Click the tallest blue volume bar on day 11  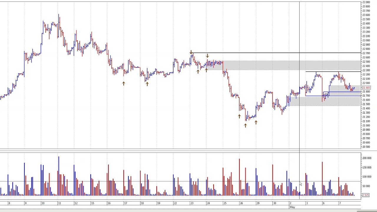coord(58,176)
